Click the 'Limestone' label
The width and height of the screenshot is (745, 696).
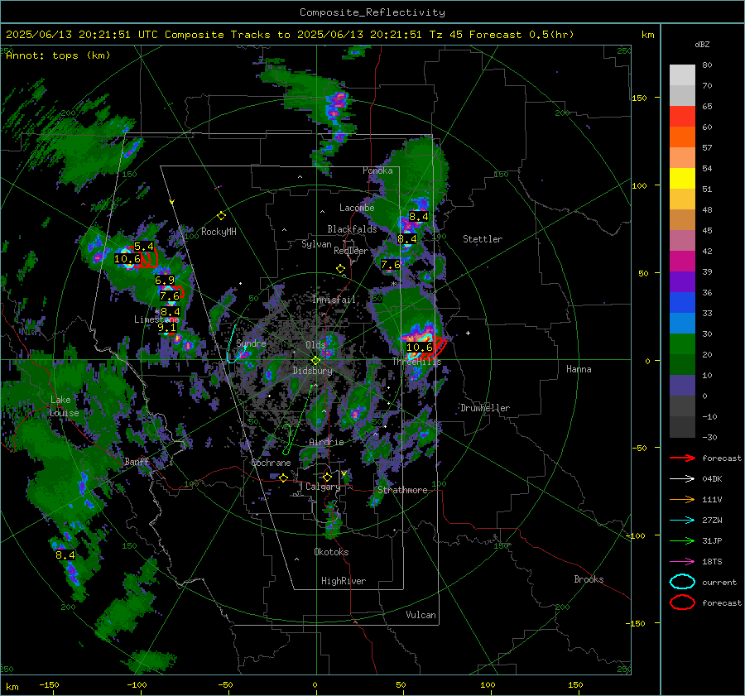point(156,319)
